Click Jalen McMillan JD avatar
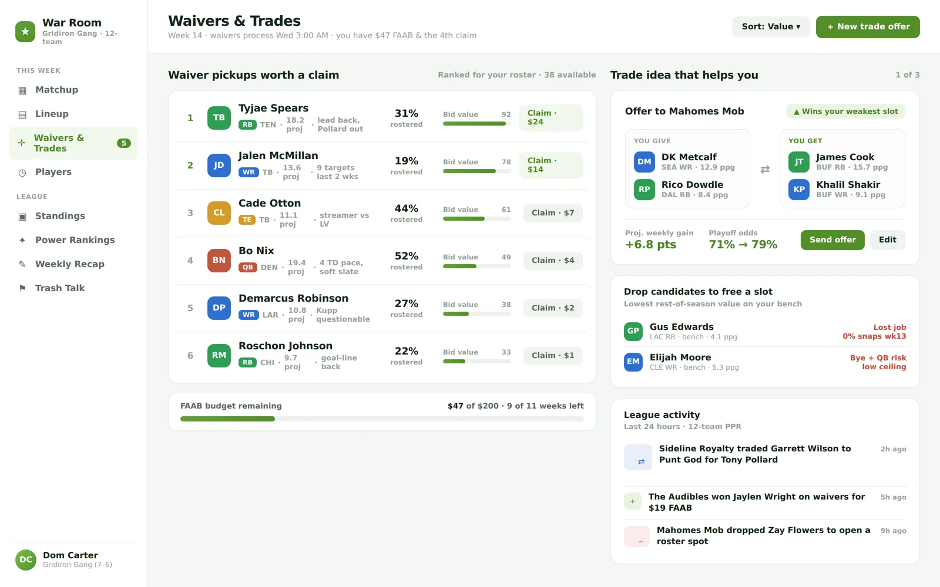Image resolution: width=940 pixels, height=587 pixels. click(x=219, y=165)
